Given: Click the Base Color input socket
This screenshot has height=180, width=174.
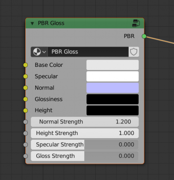Looking at the screenshot, I should (x=26, y=65).
